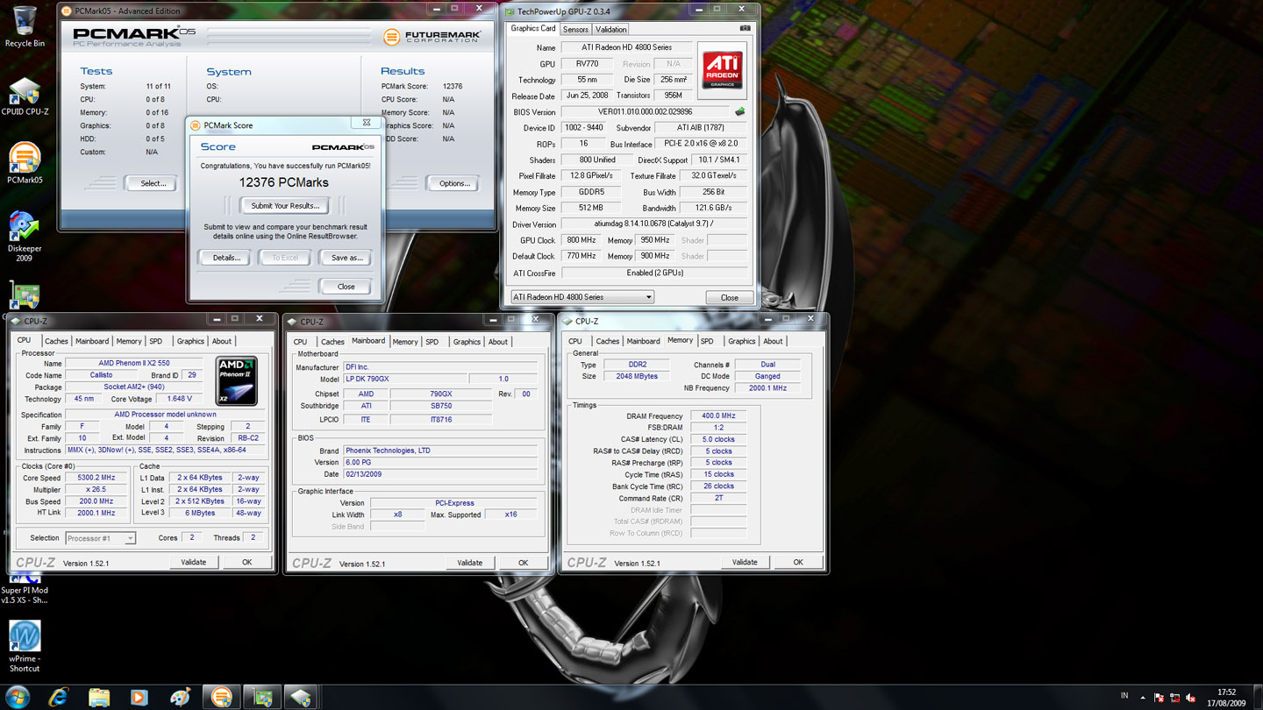Screen dimensions: 1263x710
Task: Click the Details... button in score dialog
Action: tap(226, 258)
